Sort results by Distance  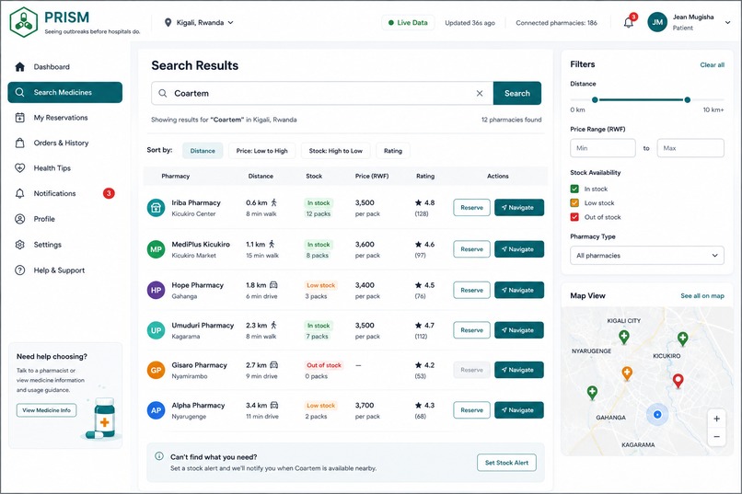203,151
